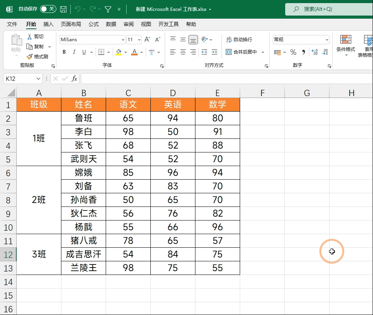Open the MiSans font name dropdown
Screen dimensions: 373x315
pos(123,40)
